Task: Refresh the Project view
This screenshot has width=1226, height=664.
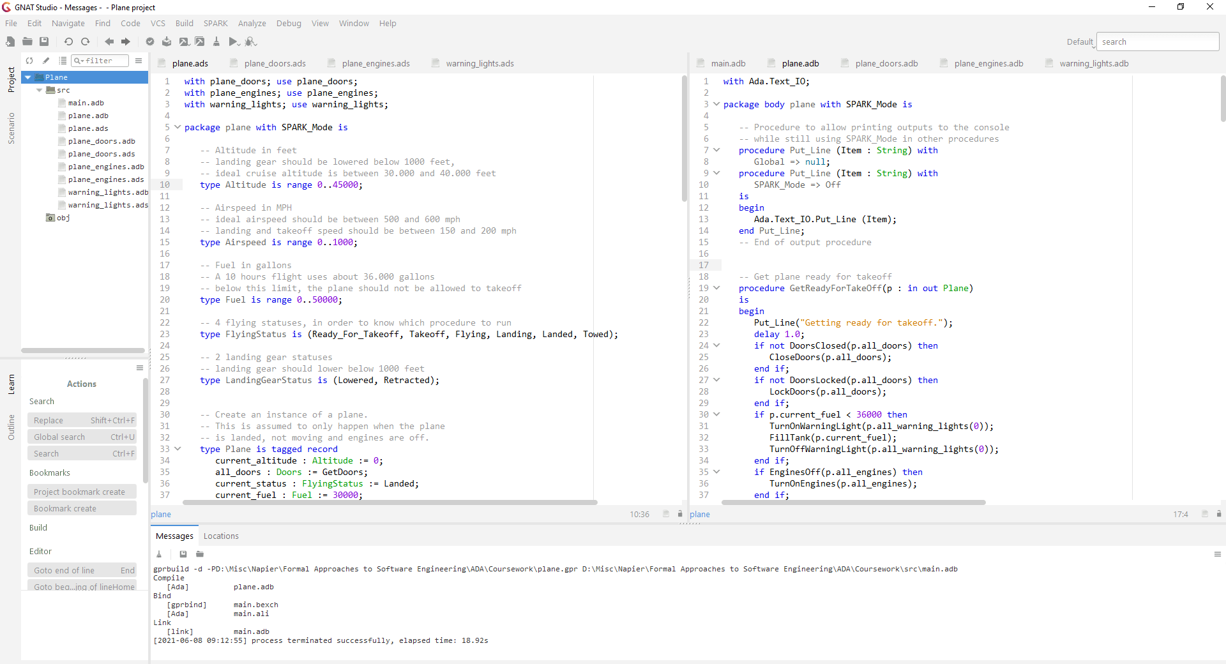Action: click(29, 61)
